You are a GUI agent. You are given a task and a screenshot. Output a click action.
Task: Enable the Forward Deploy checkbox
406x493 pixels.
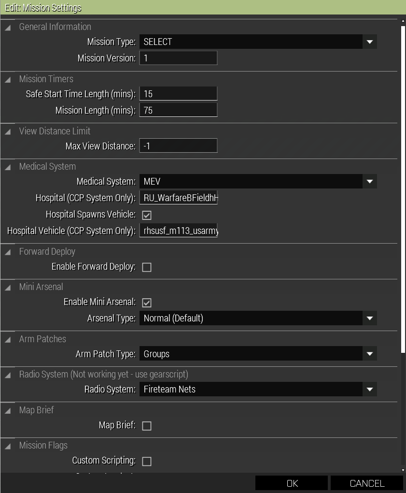tap(147, 267)
